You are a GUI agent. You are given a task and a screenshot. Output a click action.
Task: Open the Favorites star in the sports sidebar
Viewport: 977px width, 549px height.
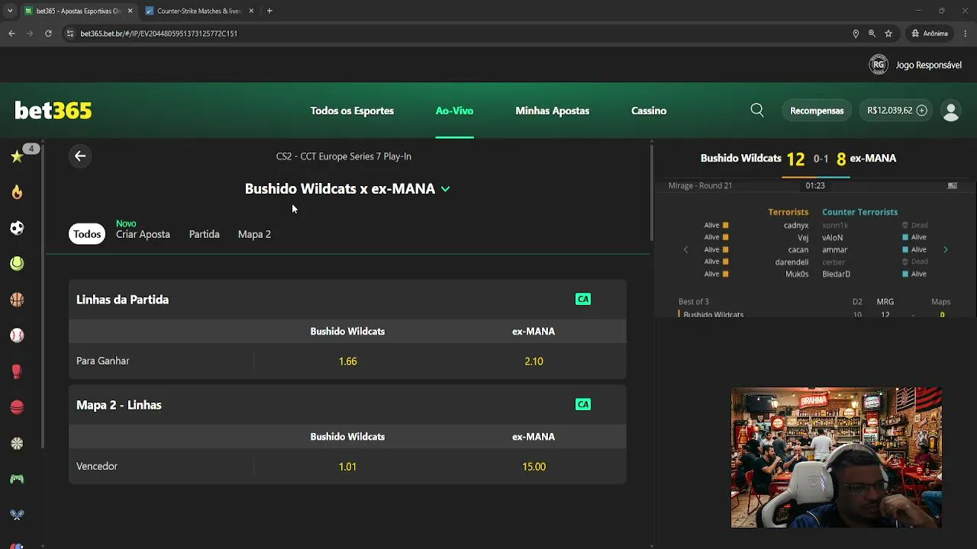pyautogui.click(x=17, y=156)
